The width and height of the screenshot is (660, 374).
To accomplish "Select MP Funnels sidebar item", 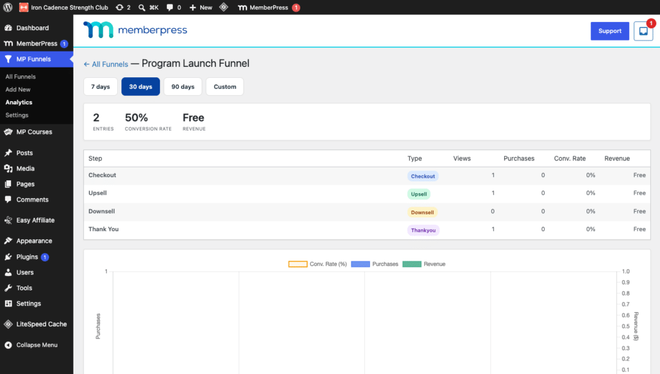I will 37,59.
